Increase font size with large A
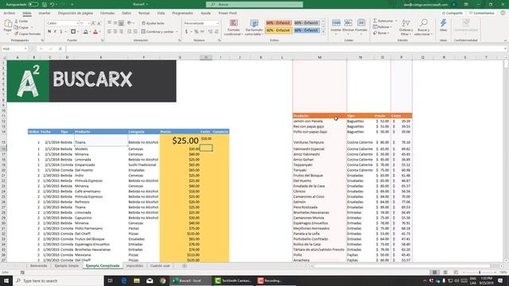 pyautogui.click(x=94, y=23)
